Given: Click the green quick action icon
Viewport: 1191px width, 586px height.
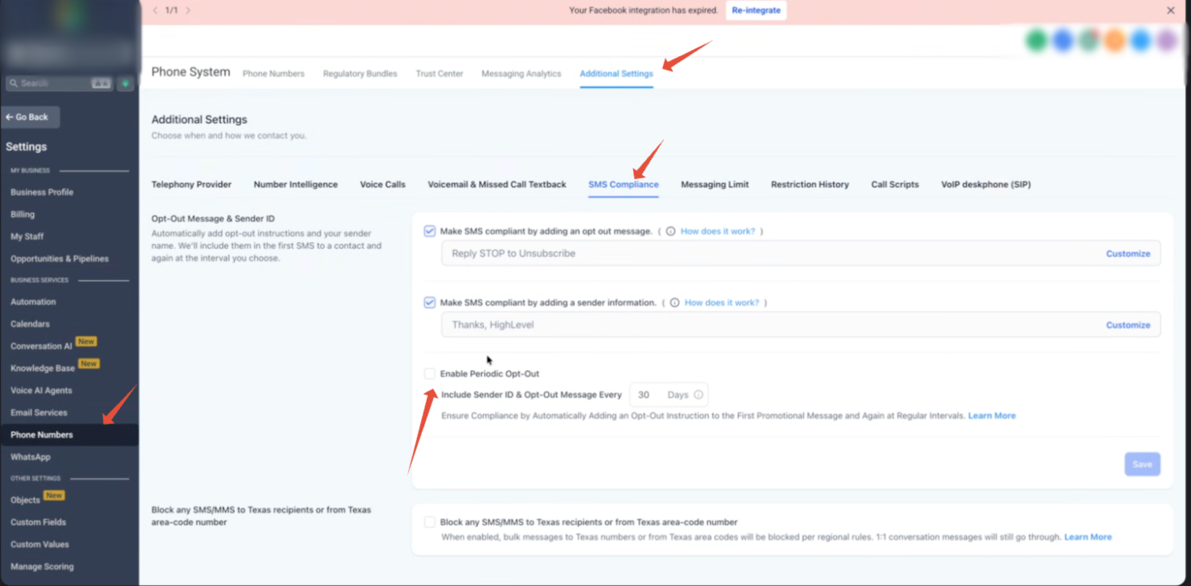Looking at the screenshot, I should click(x=125, y=83).
